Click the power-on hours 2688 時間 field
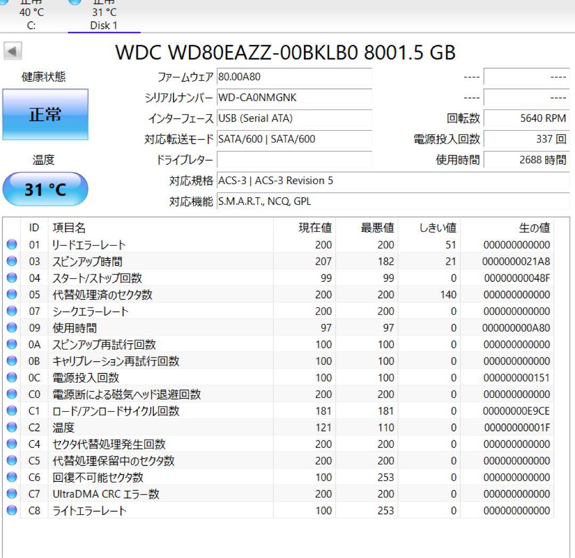This screenshot has width=575, height=558. click(527, 160)
